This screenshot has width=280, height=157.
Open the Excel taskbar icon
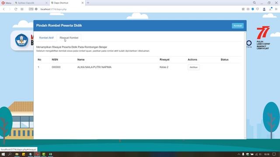pos(51,154)
